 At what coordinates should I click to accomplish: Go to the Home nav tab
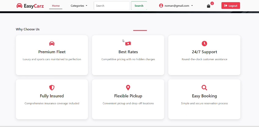tap(56, 6)
